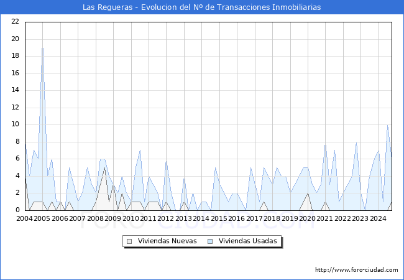The image size is (404, 280).
Task: Click the 2024 x-axis label
Action: pyautogui.click(x=379, y=218)
